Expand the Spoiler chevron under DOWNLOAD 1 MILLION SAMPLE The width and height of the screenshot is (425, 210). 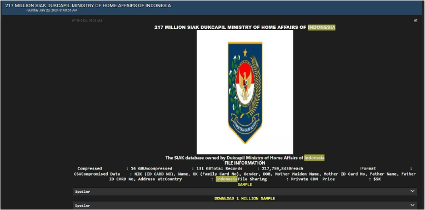412,205
